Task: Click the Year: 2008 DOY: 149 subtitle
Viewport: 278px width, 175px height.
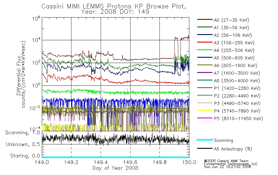Action: [115, 12]
